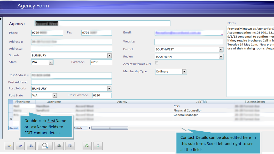Screen dimensions: 274x154
Task: Toggle the Accept Referrals Y/N checkbox
Action: pos(157,63)
